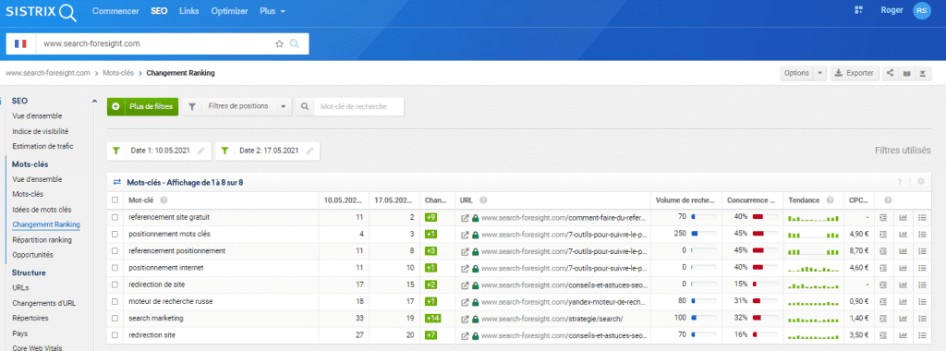Viewport: 946px width, 351px height.
Task: Click the last list icon in redirection site row
Action: click(x=922, y=334)
